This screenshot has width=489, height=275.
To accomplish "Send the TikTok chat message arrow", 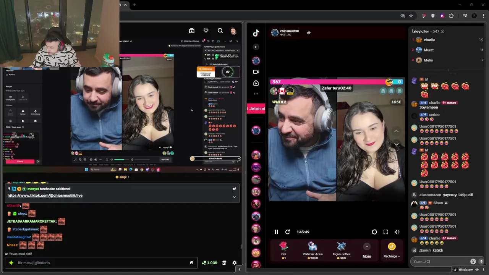I will (481, 261).
